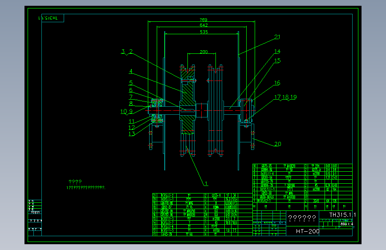The height and width of the screenshot is (250, 386).
Task: Click part callout 1 at the leader line end
Action: point(206,183)
